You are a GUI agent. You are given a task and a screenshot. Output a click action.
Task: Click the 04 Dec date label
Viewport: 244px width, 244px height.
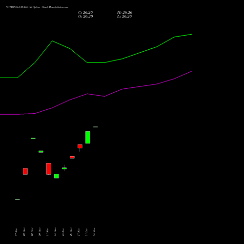click(94, 232)
